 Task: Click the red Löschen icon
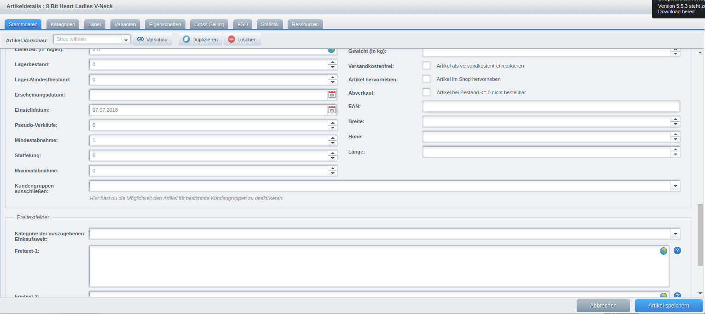click(x=231, y=40)
